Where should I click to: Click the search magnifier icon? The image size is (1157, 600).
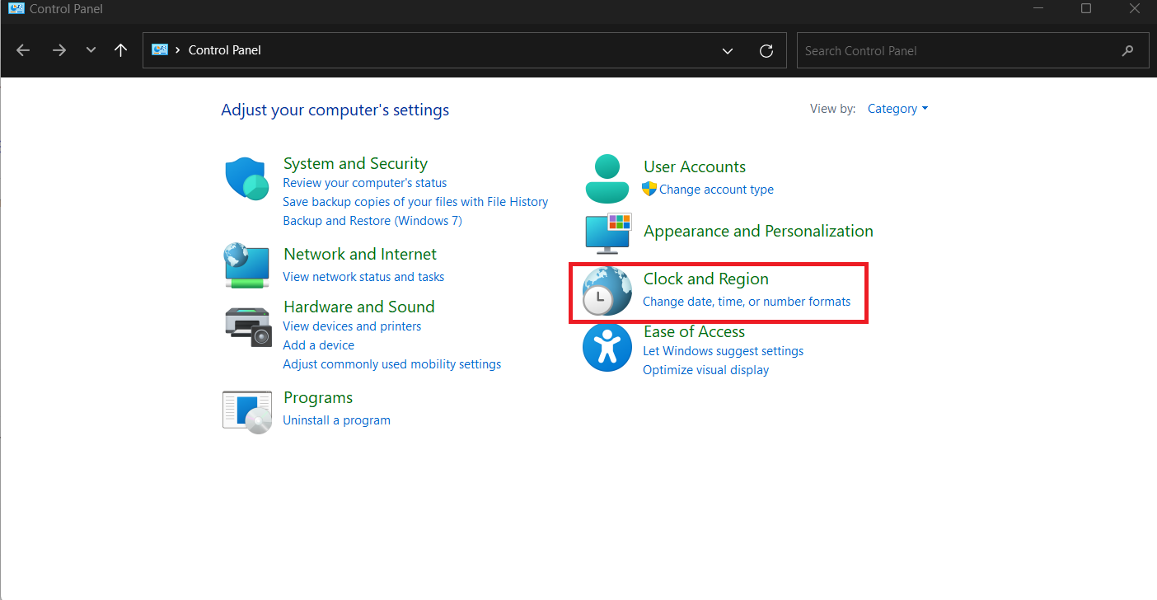point(1128,51)
